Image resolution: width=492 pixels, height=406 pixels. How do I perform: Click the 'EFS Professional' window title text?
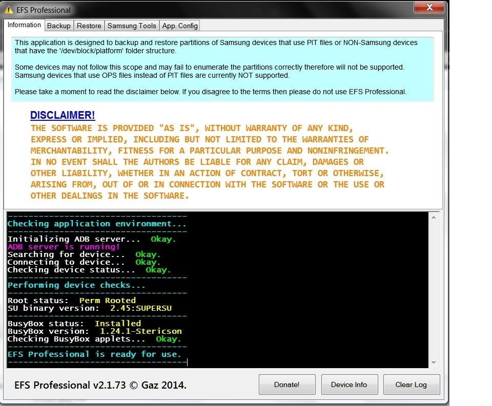tap(44, 10)
